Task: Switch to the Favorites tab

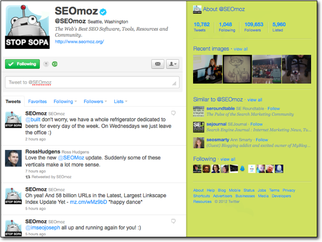Action: point(37,101)
